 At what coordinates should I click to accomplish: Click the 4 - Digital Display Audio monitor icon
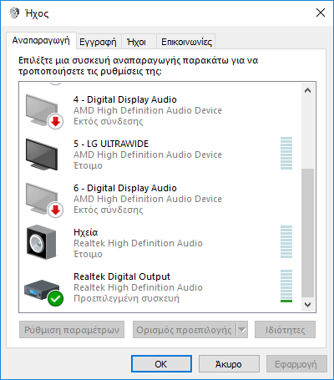tap(44, 112)
